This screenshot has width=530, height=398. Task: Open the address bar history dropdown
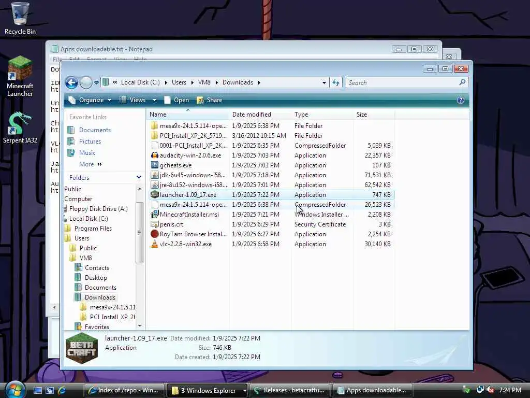coord(324,82)
